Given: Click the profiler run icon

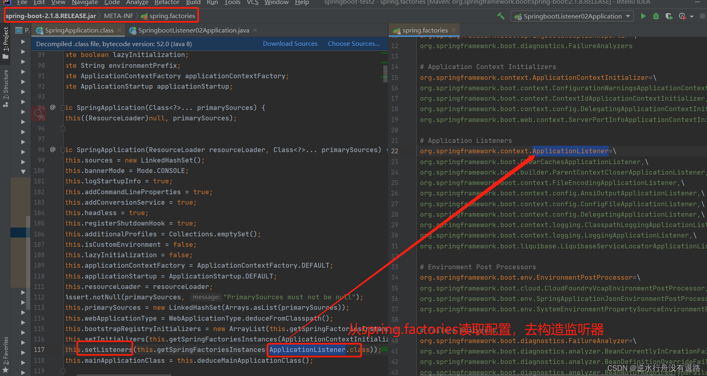Looking at the screenshot, I should point(682,16).
